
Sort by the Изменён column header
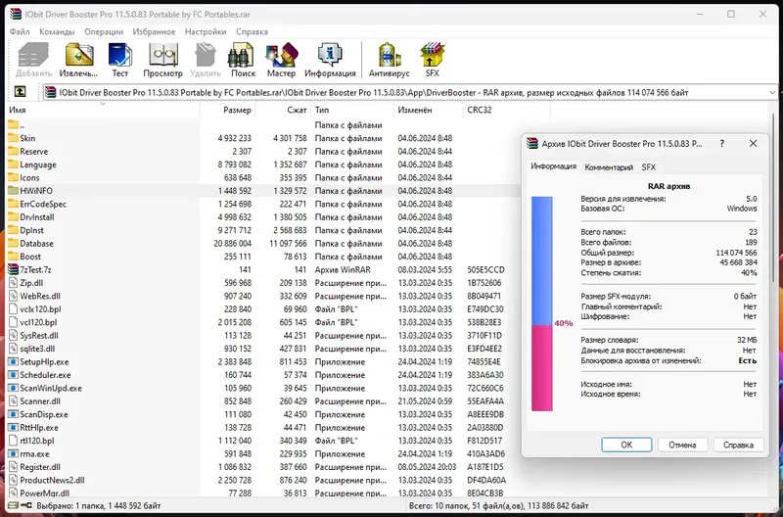(429, 110)
